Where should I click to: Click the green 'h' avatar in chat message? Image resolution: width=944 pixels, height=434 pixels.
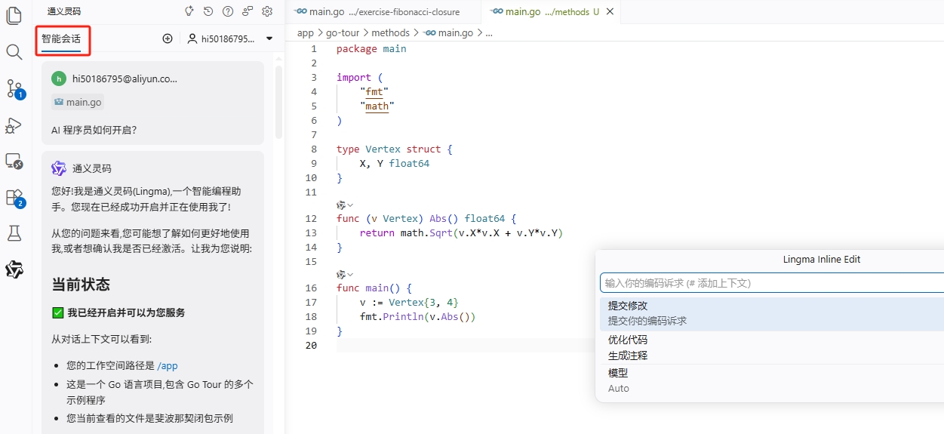pos(59,78)
